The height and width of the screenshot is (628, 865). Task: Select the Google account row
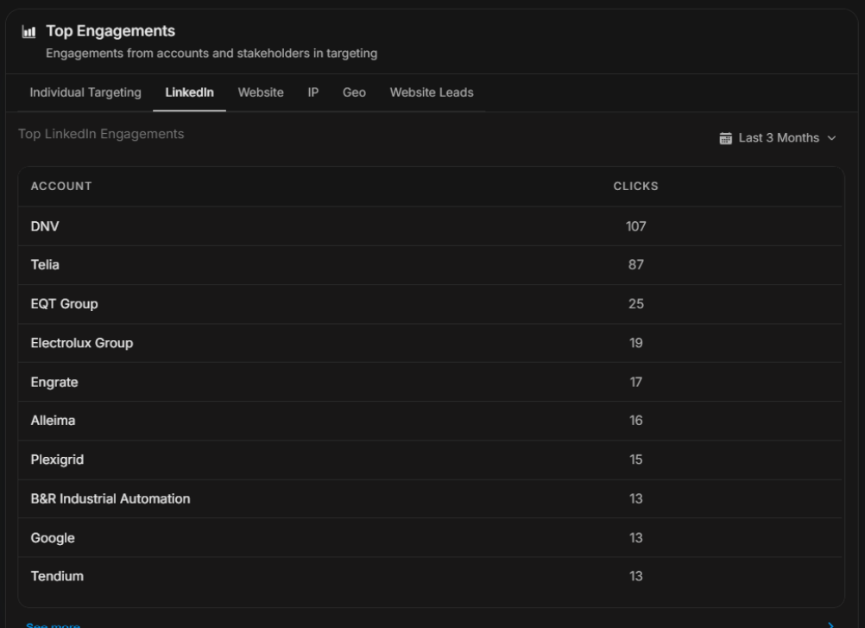[x=430, y=537]
